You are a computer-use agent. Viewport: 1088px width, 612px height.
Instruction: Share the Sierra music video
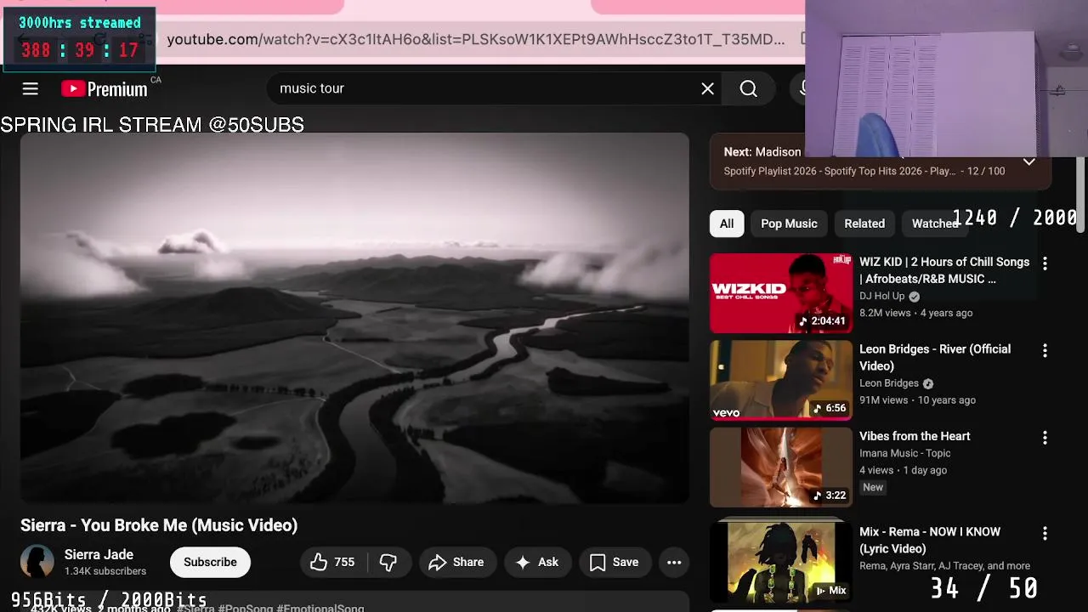click(456, 562)
